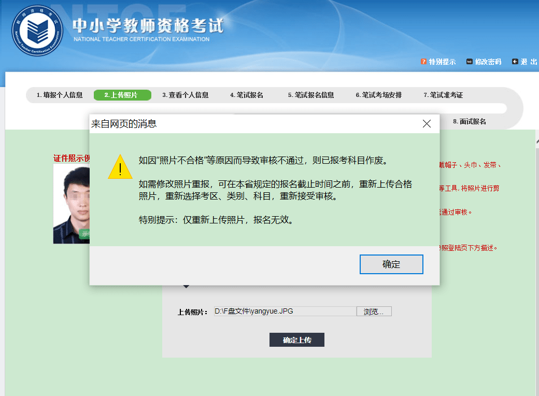This screenshot has height=396, width=539.
Task: Click the sample ID photo thumbnail
Action: 72,204
